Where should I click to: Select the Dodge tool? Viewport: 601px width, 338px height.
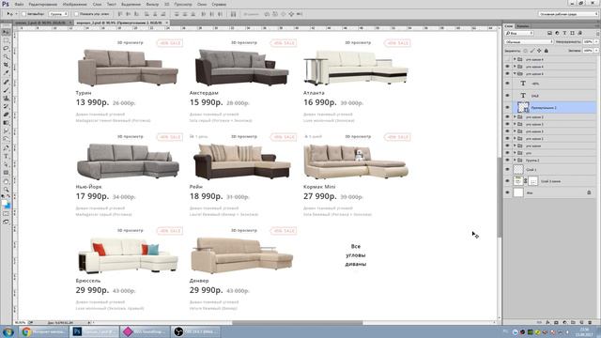6,139
